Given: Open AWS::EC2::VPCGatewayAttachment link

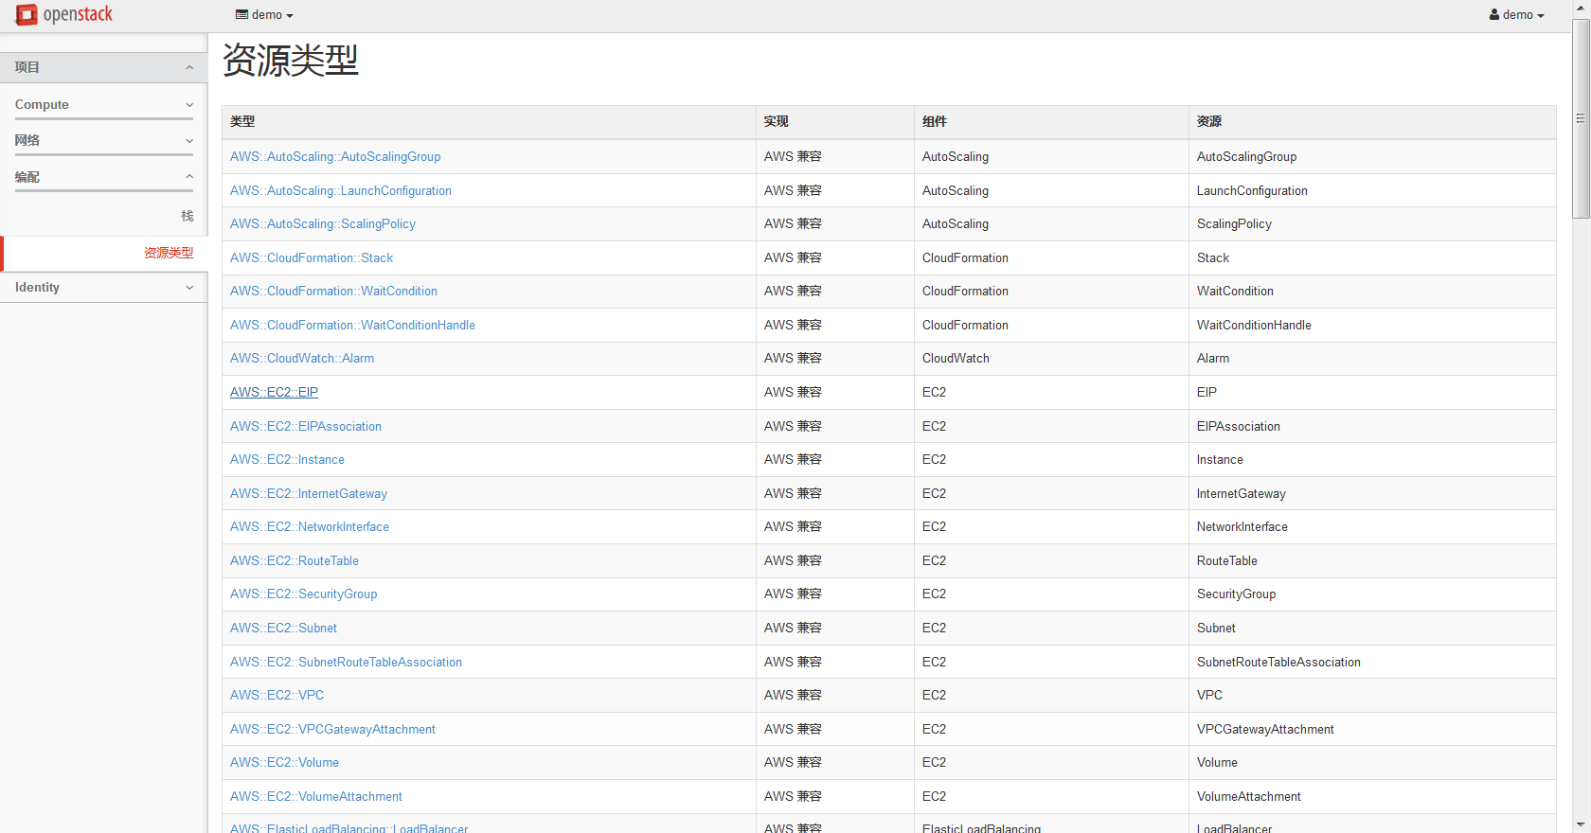Looking at the screenshot, I should 332,729.
